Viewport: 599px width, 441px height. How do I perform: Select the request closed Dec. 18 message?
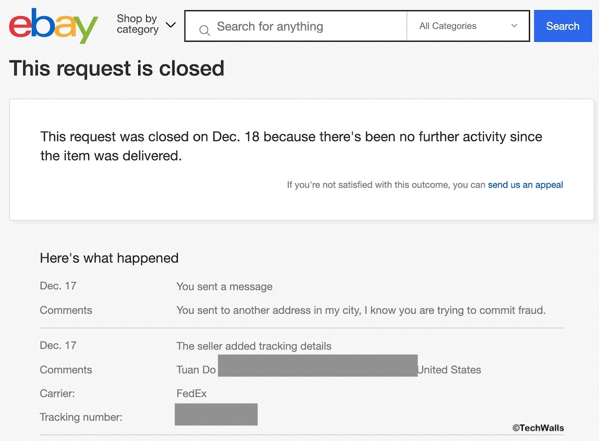(291, 146)
